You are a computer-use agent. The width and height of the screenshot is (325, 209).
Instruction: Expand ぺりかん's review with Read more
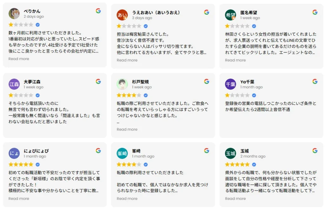tap(19, 59)
